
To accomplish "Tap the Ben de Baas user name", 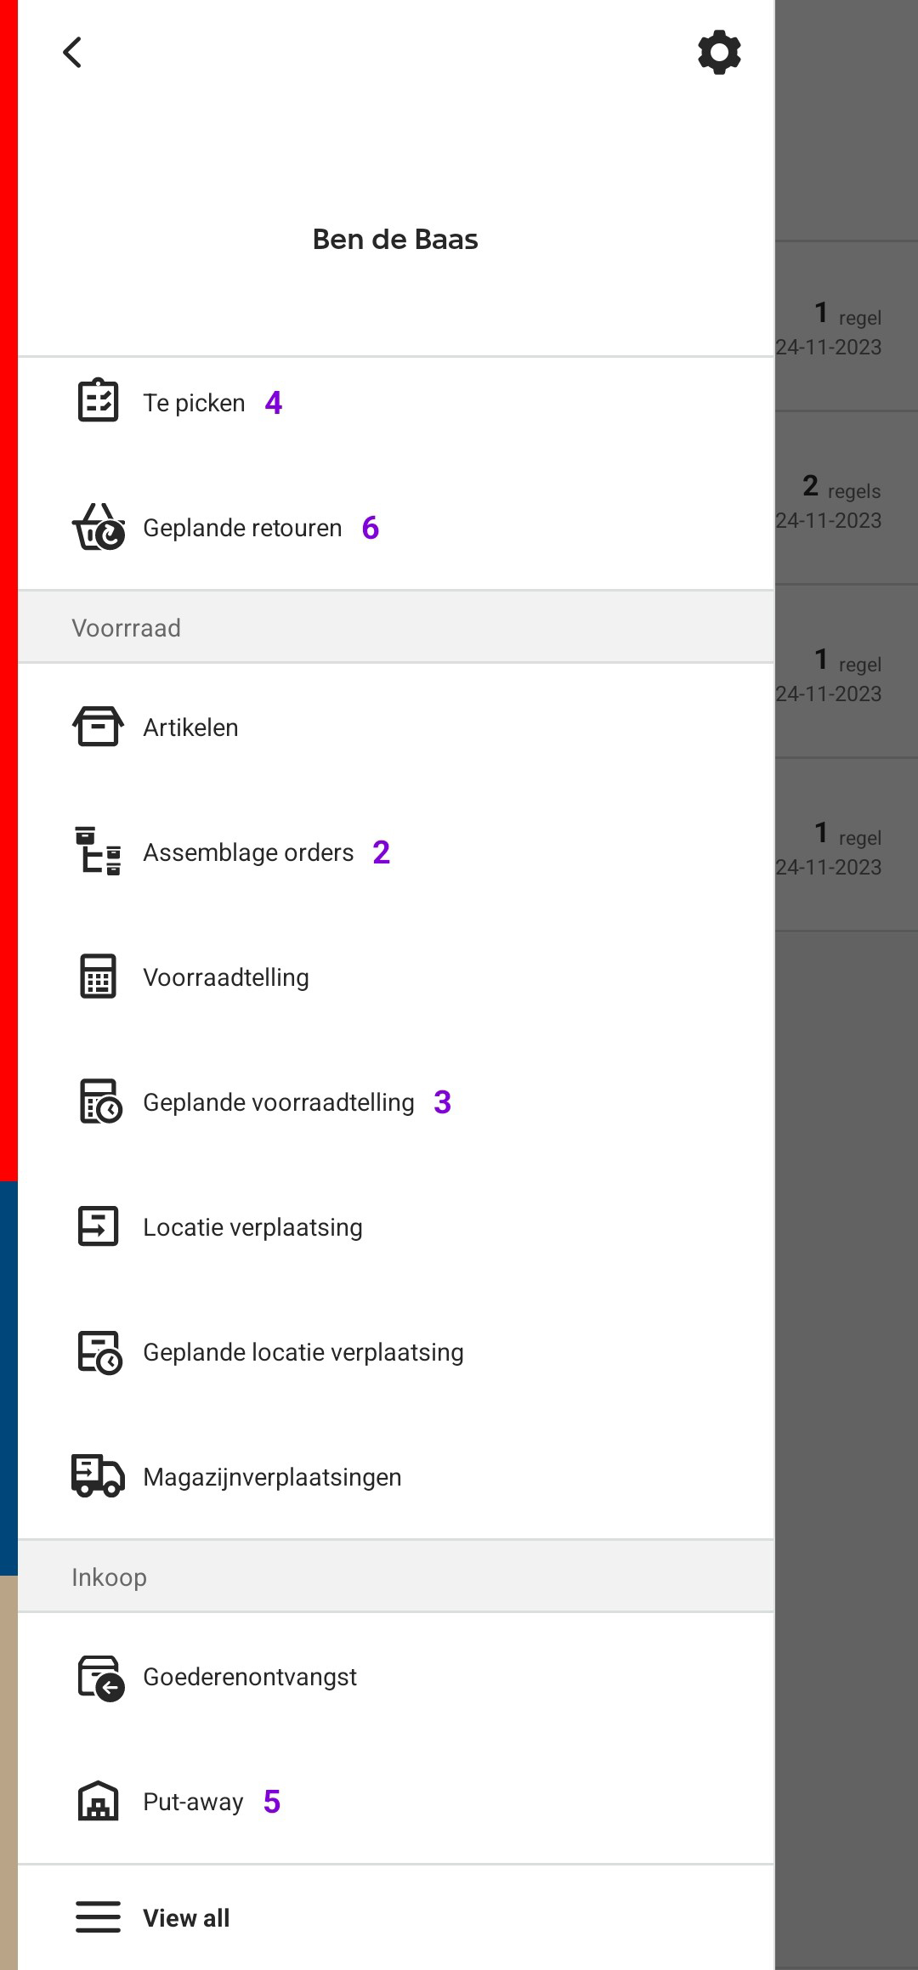I will 395,240.
